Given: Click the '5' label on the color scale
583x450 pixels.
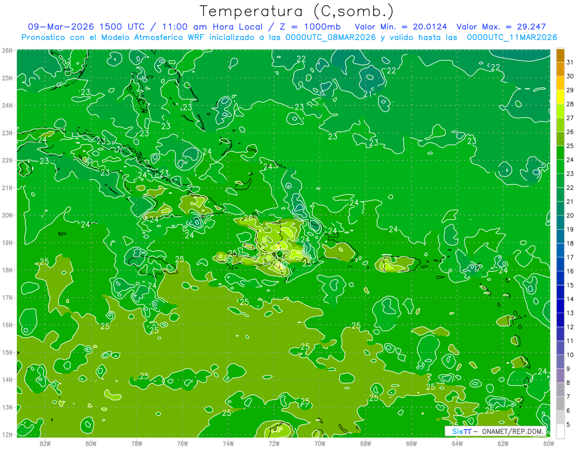Looking at the screenshot, I should pos(568,424).
